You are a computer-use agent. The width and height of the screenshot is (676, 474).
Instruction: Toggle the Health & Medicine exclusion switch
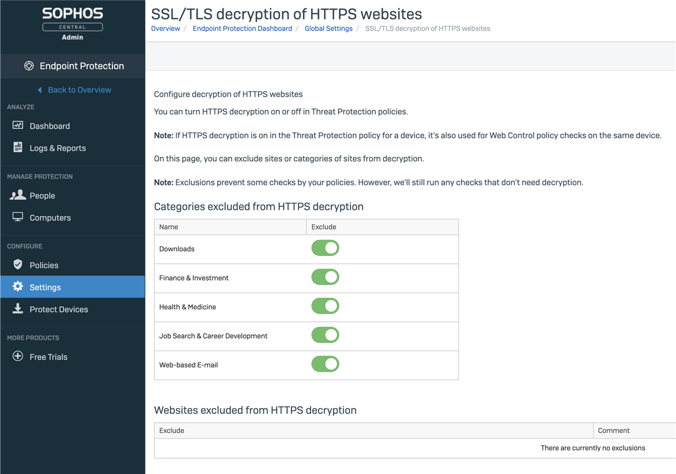coord(325,306)
